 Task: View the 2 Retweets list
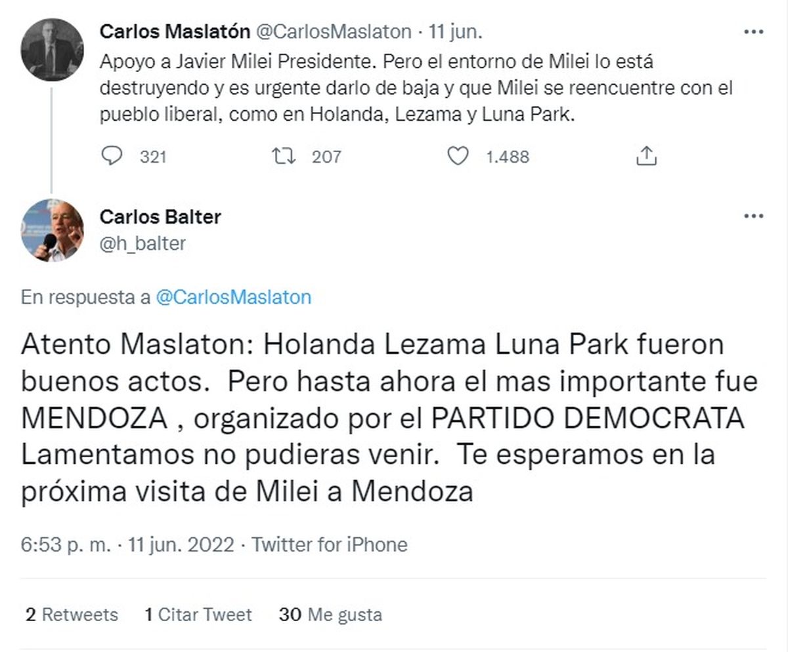pyautogui.click(x=72, y=615)
